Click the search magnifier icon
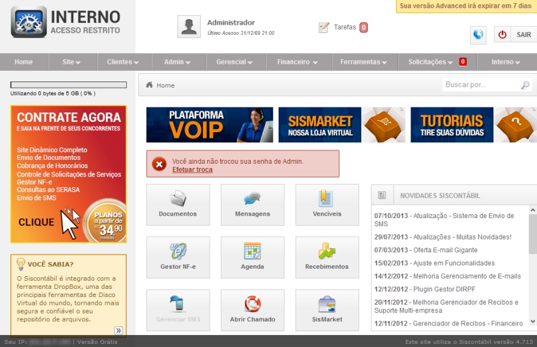Screen dimensions: 537x347 [525, 85]
